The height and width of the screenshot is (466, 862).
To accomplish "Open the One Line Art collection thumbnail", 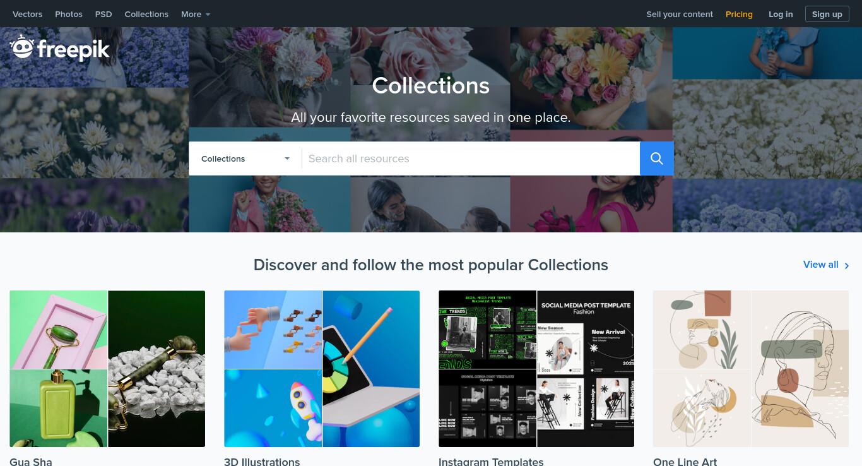I will pos(751,369).
